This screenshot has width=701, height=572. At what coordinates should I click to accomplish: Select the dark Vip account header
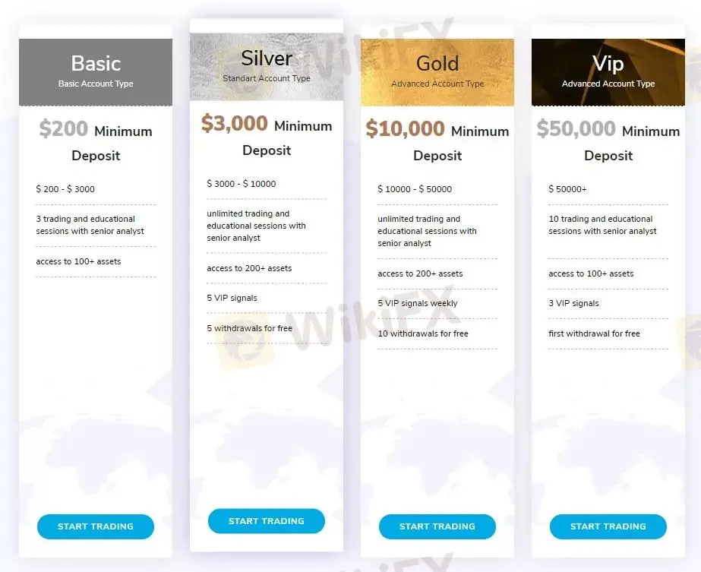(608, 71)
